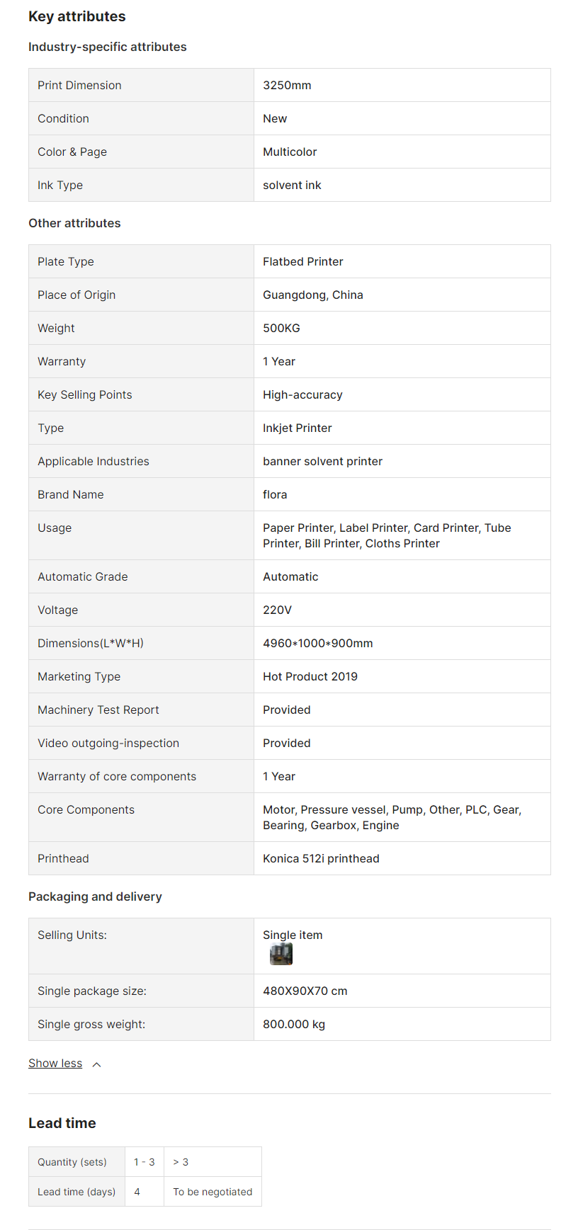Select the "800.000 kg" gross weight value
583x1230 pixels.
click(294, 1024)
